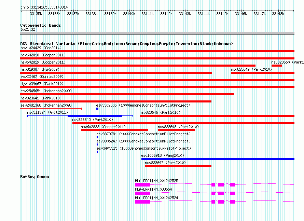Select nsv602822 (Cooper2011) label

point(103,127)
